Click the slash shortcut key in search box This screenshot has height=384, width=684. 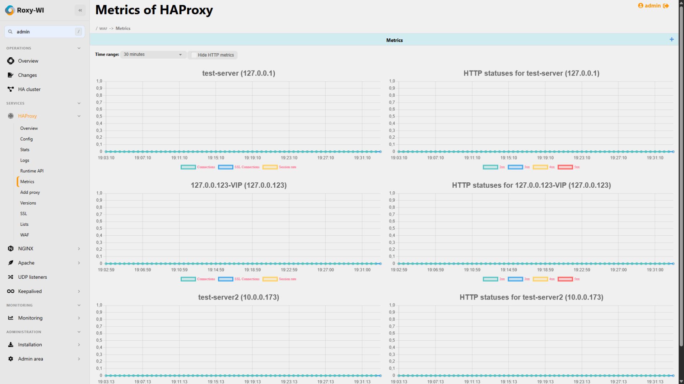click(x=78, y=32)
